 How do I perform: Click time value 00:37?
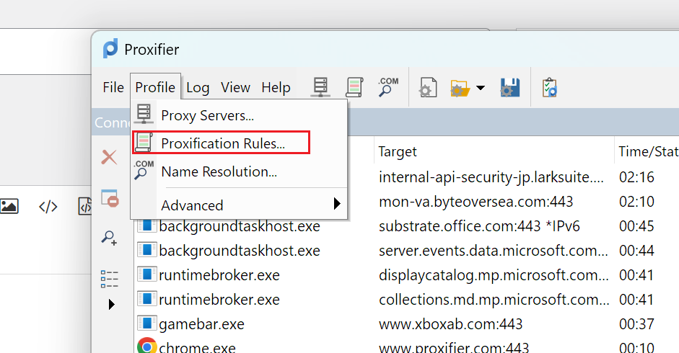pos(636,324)
